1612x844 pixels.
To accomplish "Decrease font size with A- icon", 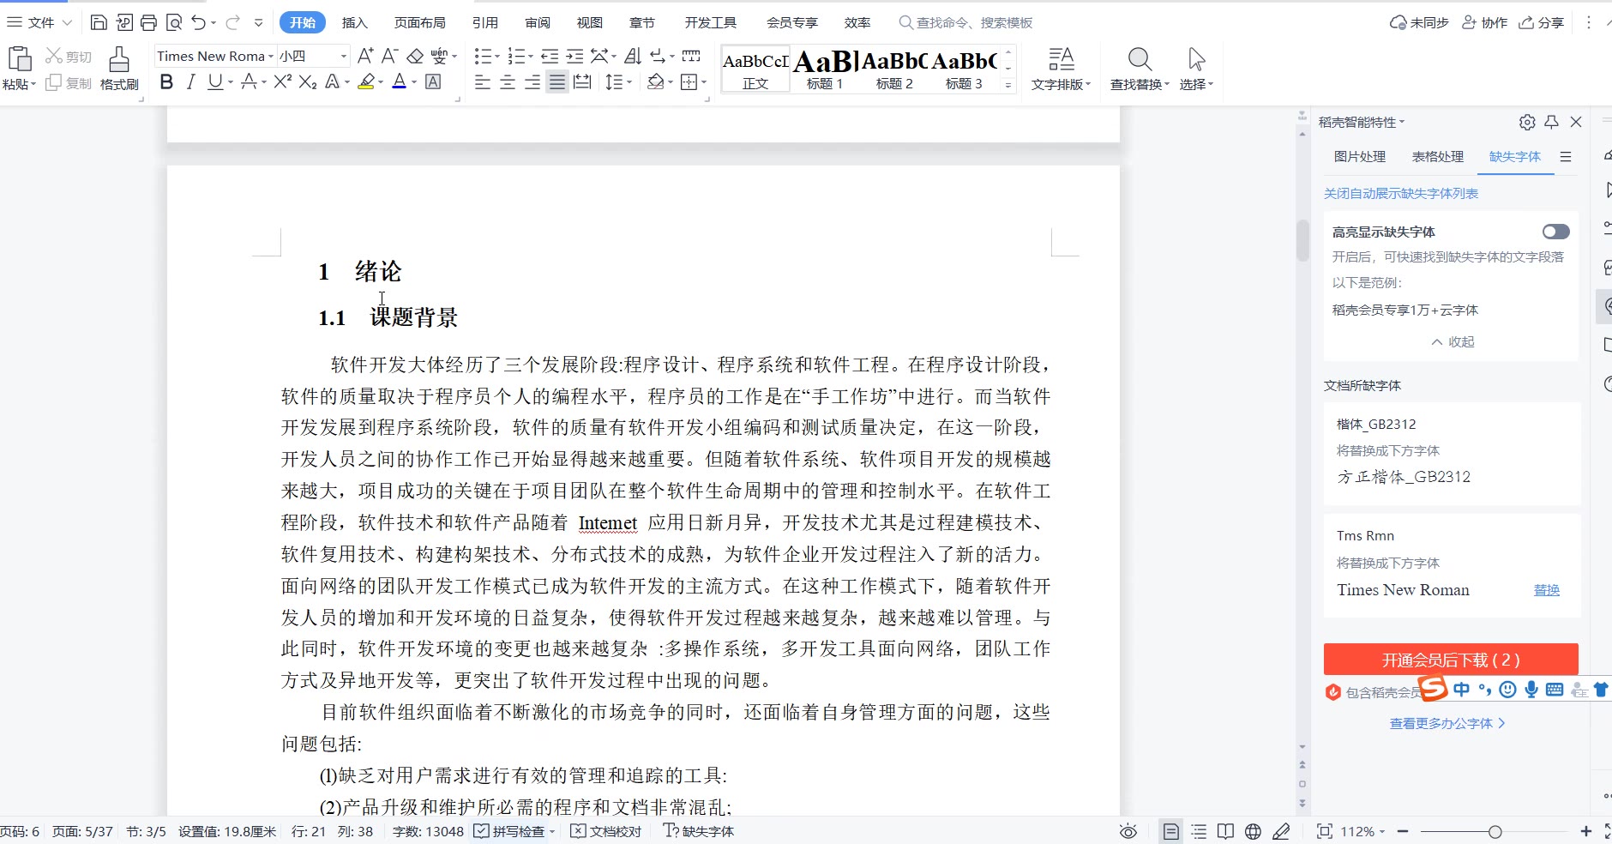I will tap(389, 56).
